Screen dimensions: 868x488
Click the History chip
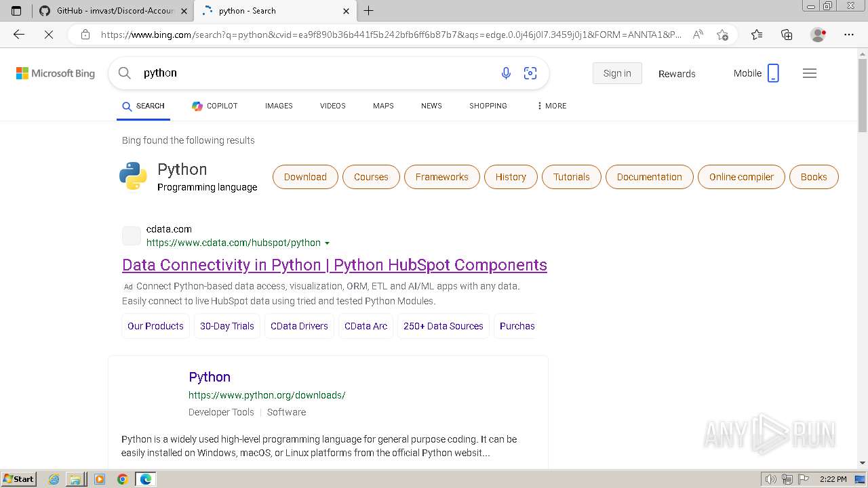tap(511, 177)
